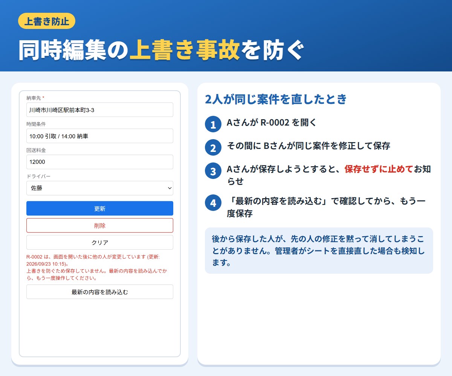Screen dimensions: 452x376
Task: Click the text about Bさん saving the same case
Action: [308, 146]
